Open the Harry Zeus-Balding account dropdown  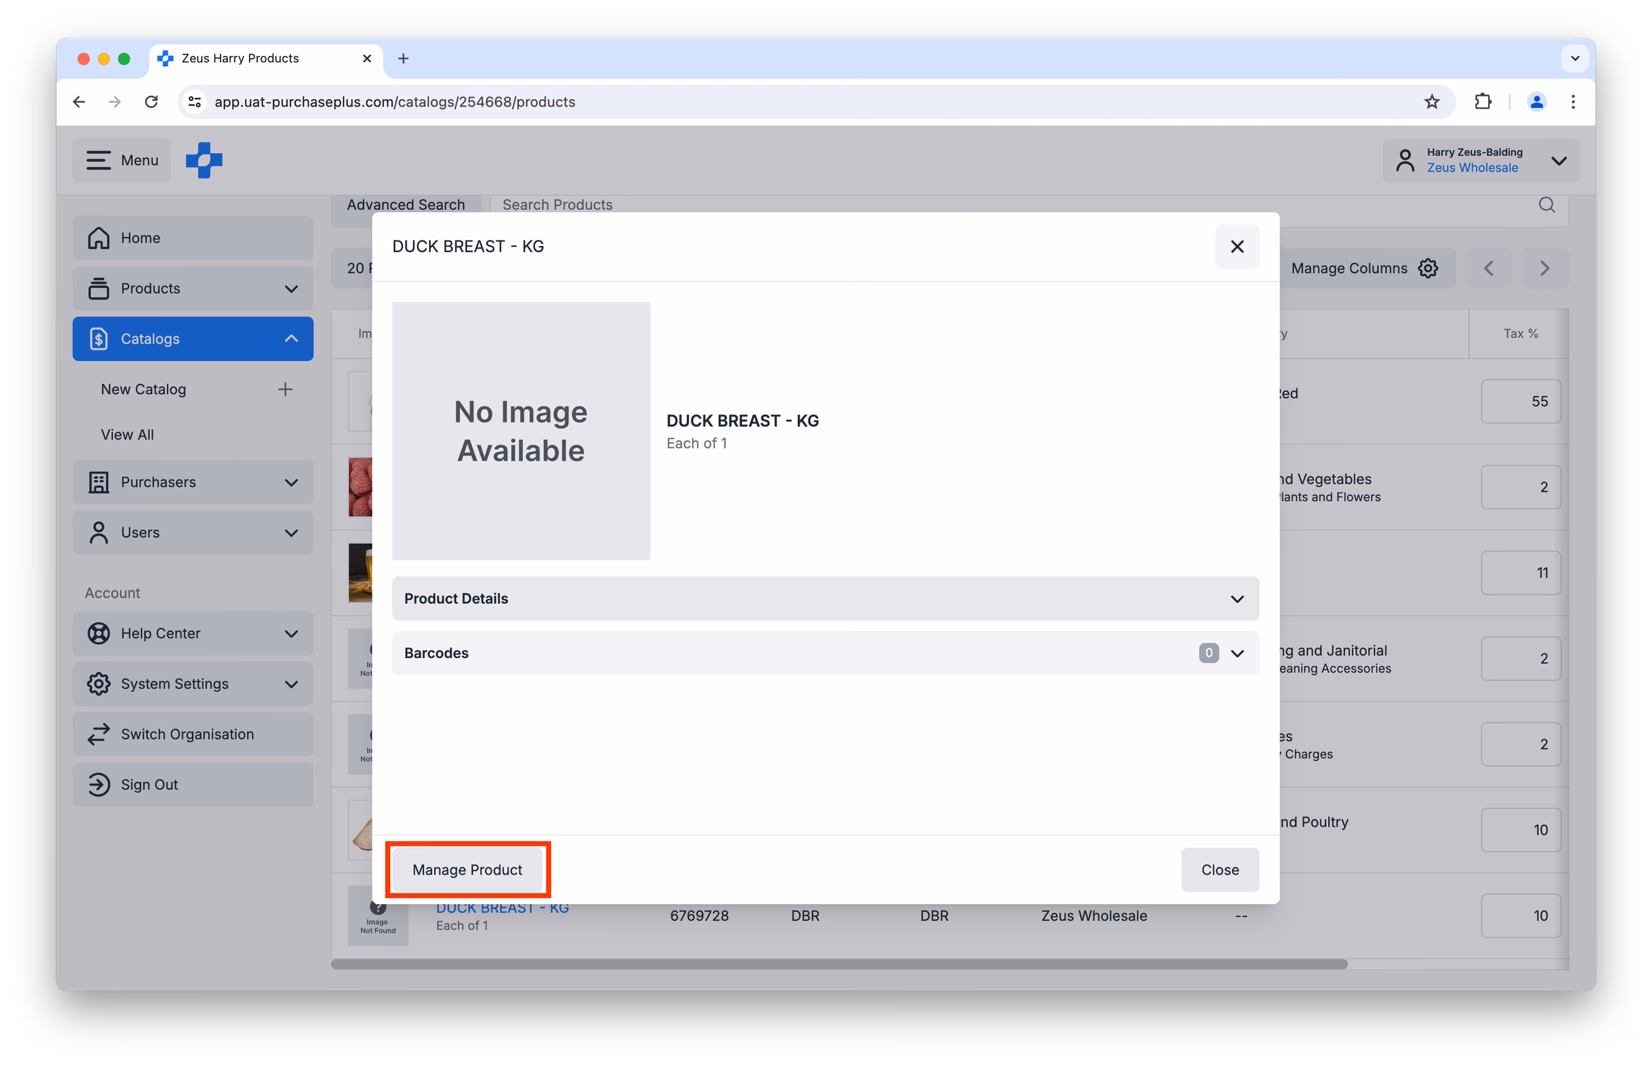coord(1480,160)
